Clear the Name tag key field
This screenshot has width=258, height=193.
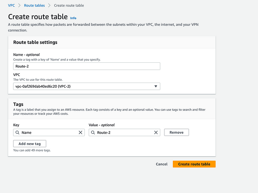pos(80,132)
